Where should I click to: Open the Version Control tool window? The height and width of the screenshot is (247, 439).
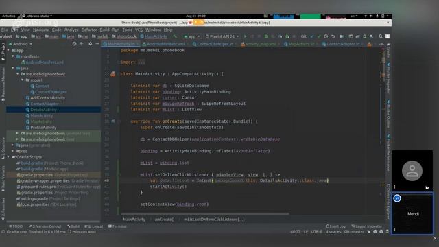pyautogui.click(x=45, y=226)
